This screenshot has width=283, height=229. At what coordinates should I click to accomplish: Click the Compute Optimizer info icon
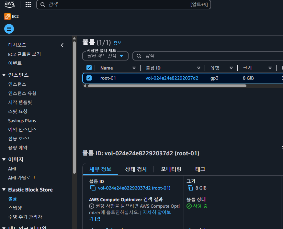(92, 206)
